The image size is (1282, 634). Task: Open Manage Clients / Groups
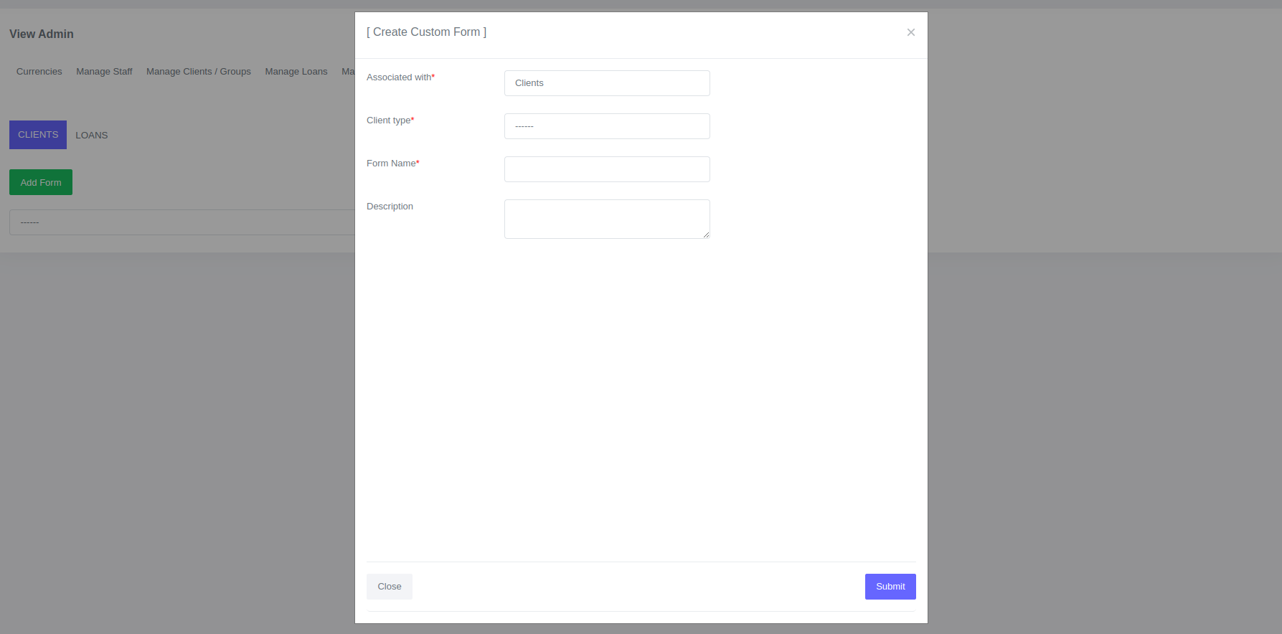tap(199, 72)
